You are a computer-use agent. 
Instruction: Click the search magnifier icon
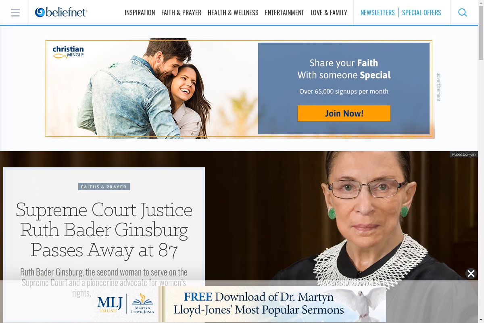(x=463, y=12)
